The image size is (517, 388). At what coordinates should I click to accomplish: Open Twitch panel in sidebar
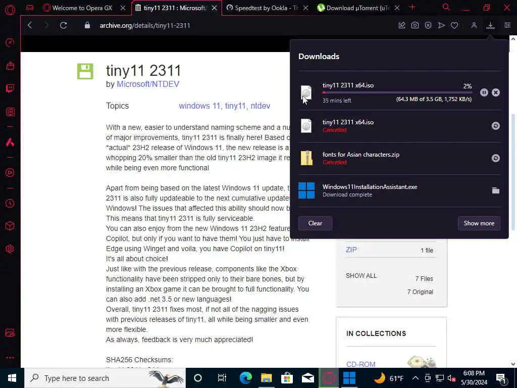tap(10, 88)
